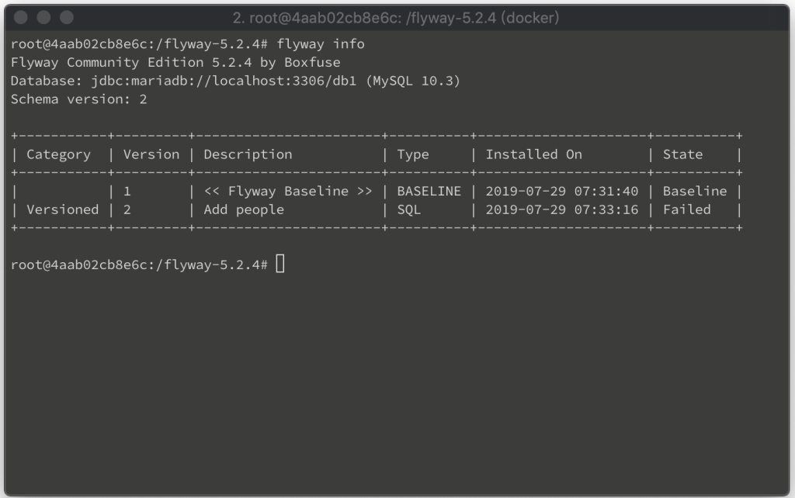Click the zoom window button
Screen dimensions: 795x498
pos(67,18)
